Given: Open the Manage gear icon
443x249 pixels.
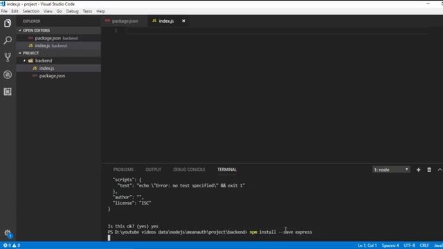Looking at the screenshot, I should [x=8, y=233].
